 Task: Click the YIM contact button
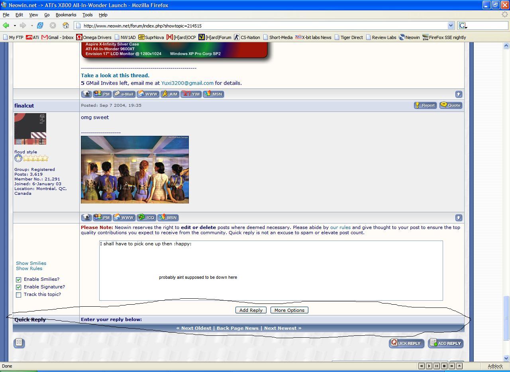pos(191,94)
